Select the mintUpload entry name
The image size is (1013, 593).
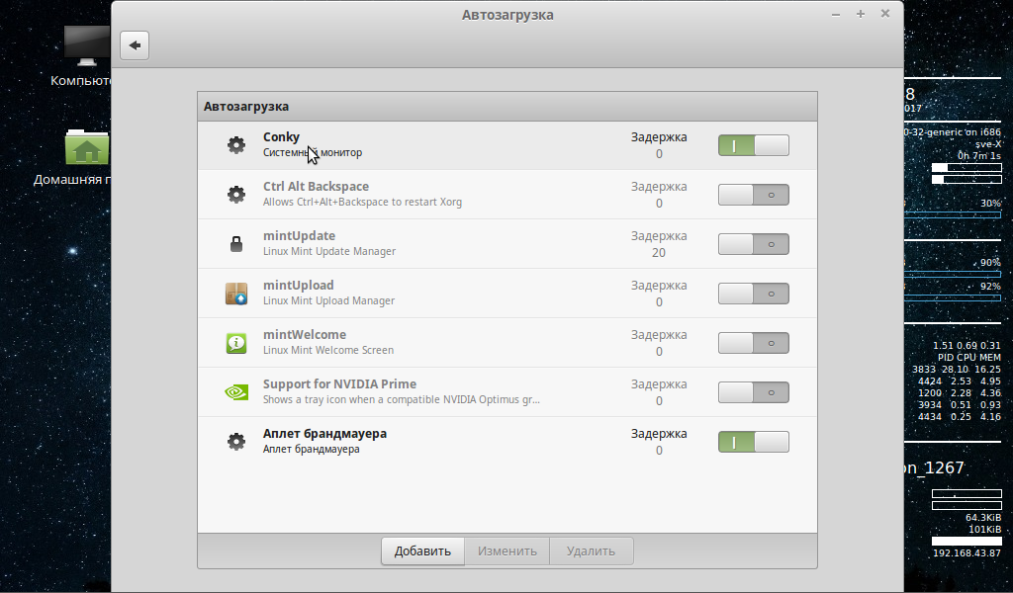299,286
